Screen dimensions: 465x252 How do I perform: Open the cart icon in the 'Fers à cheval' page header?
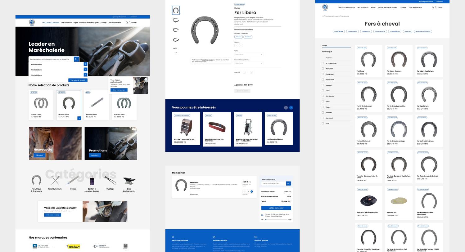pos(436,7)
